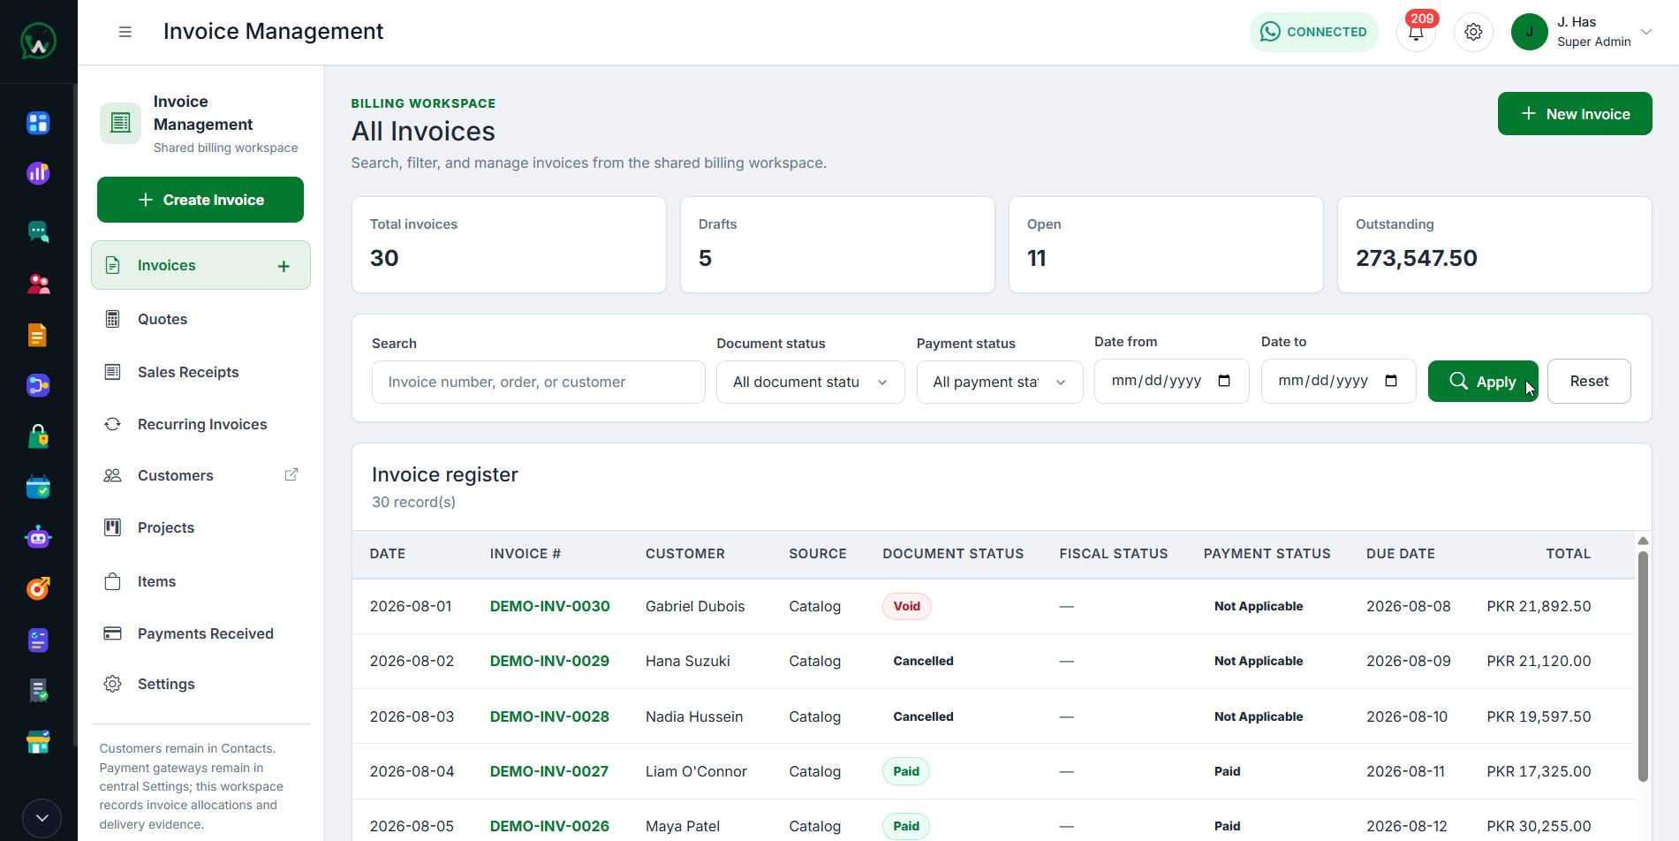Image resolution: width=1679 pixels, height=841 pixels.
Task: Click the Open invoices summary card
Action: click(x=1166, y=245)
